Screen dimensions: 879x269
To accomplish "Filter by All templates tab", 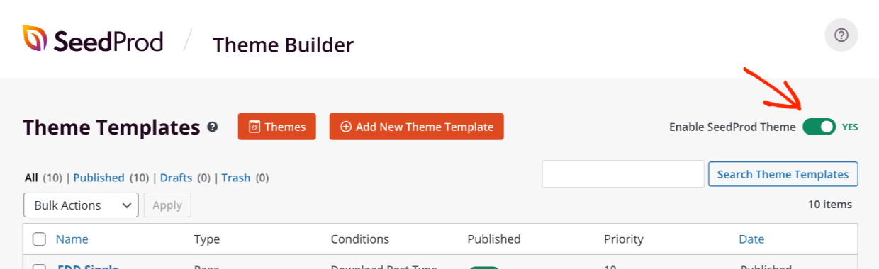I will 31,178.
